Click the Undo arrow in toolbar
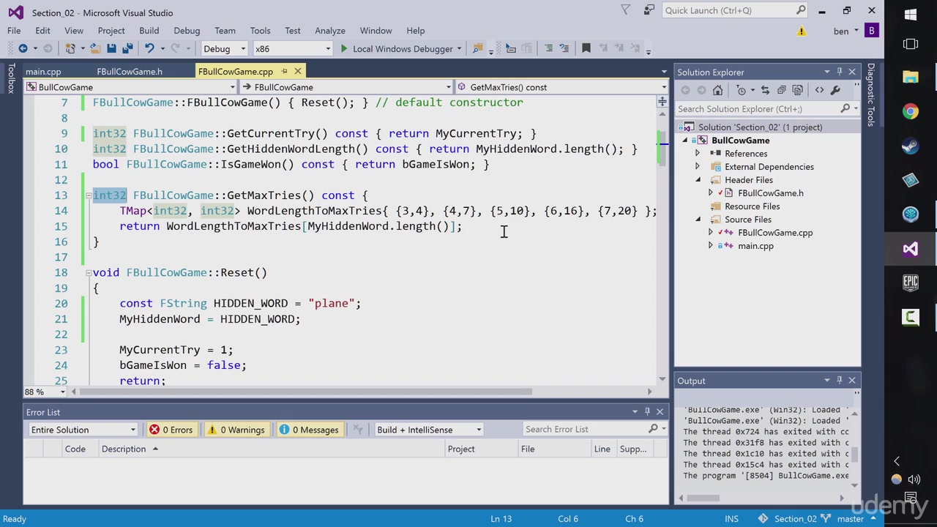 pos(149,48)
